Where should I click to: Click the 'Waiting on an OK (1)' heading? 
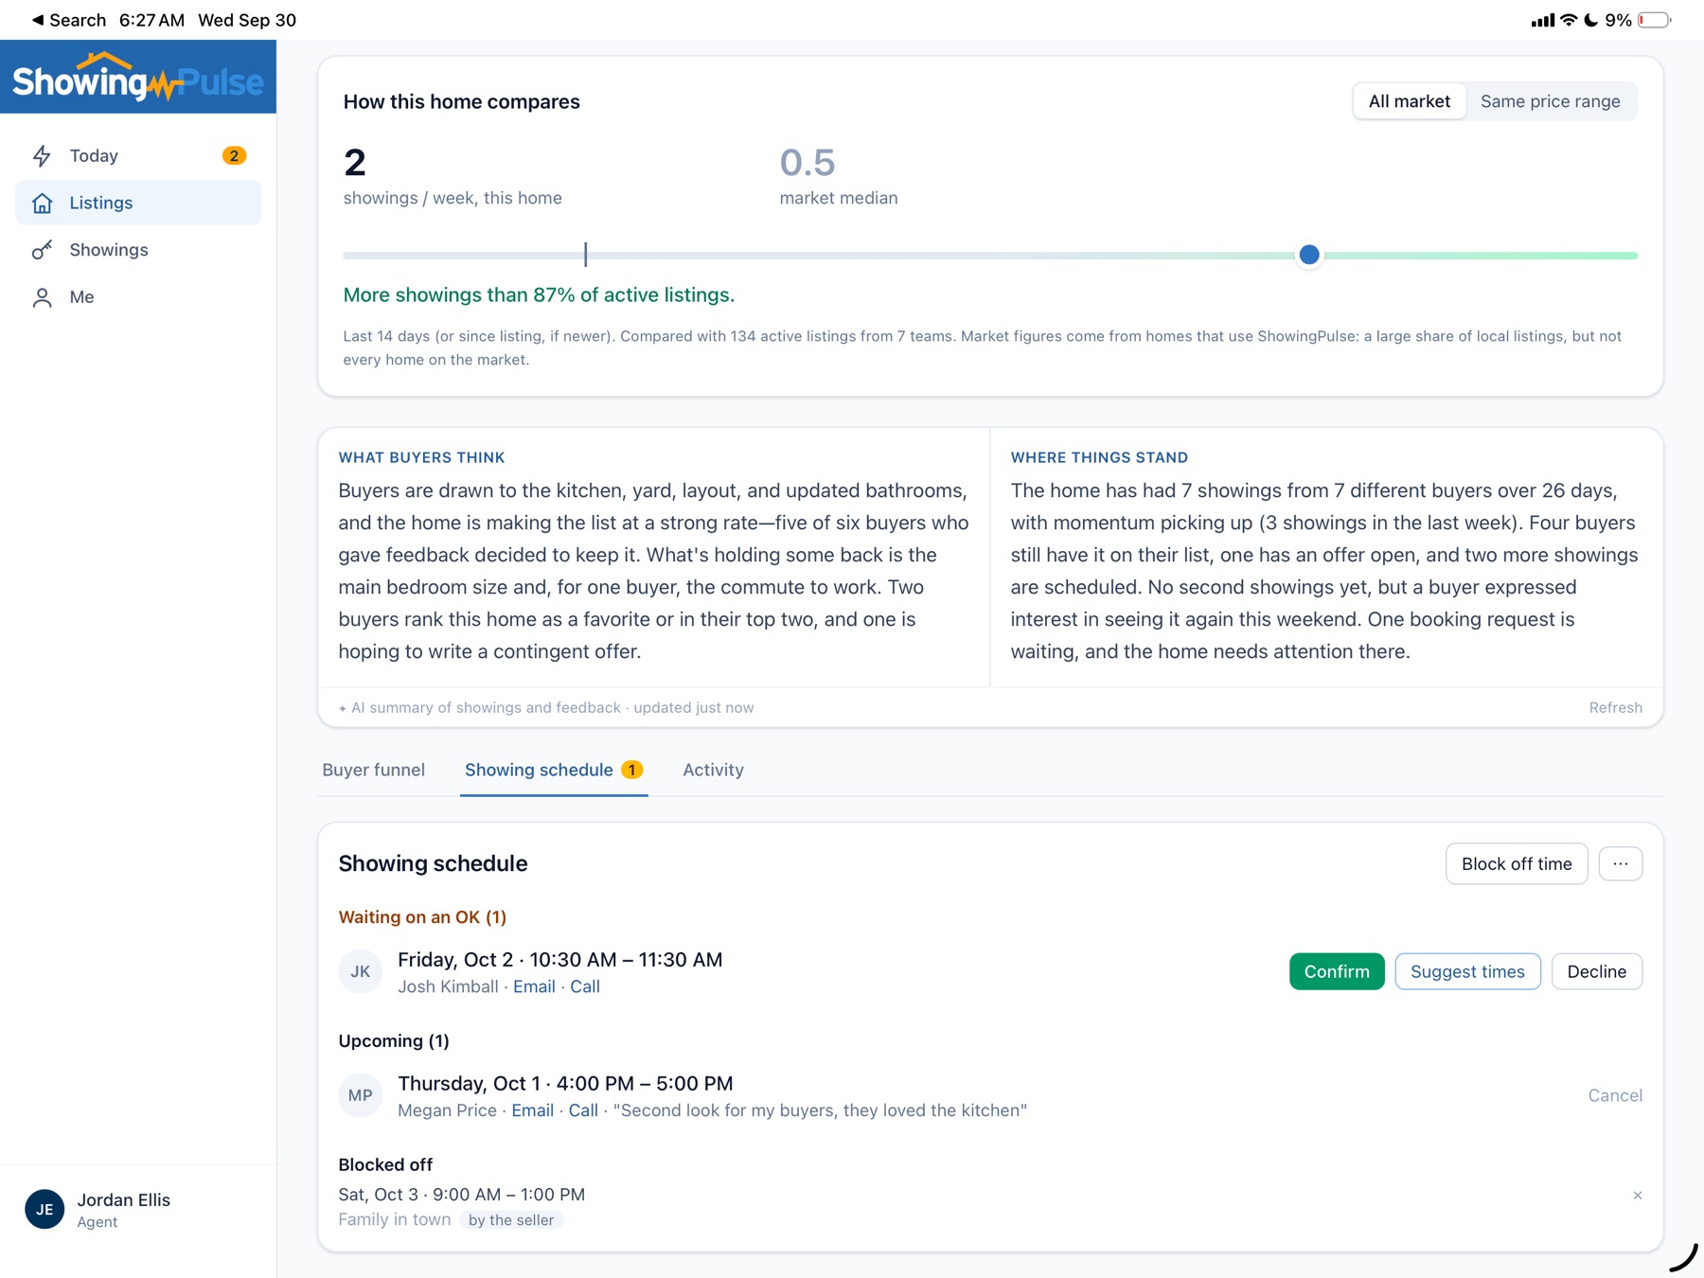coord(422,917)
